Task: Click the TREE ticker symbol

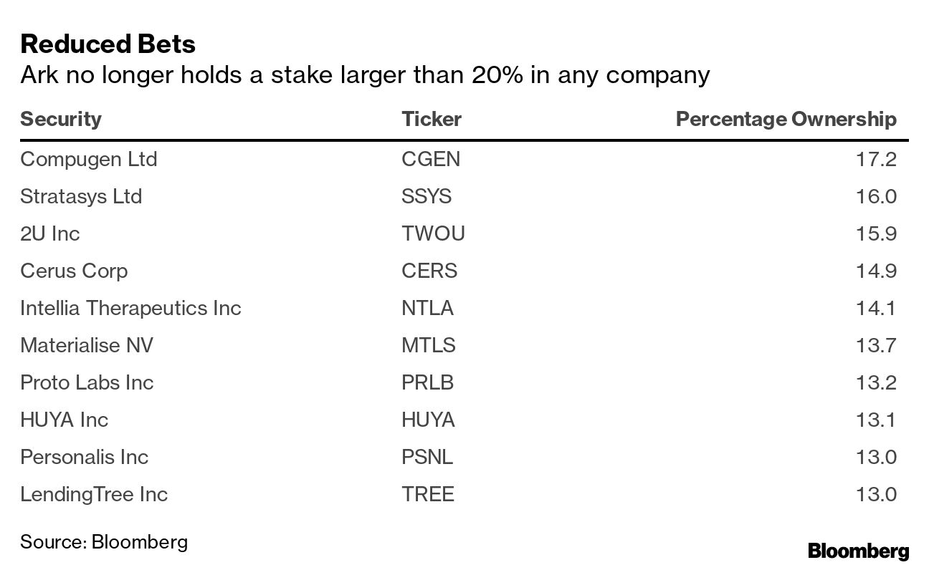Action: 428,494
